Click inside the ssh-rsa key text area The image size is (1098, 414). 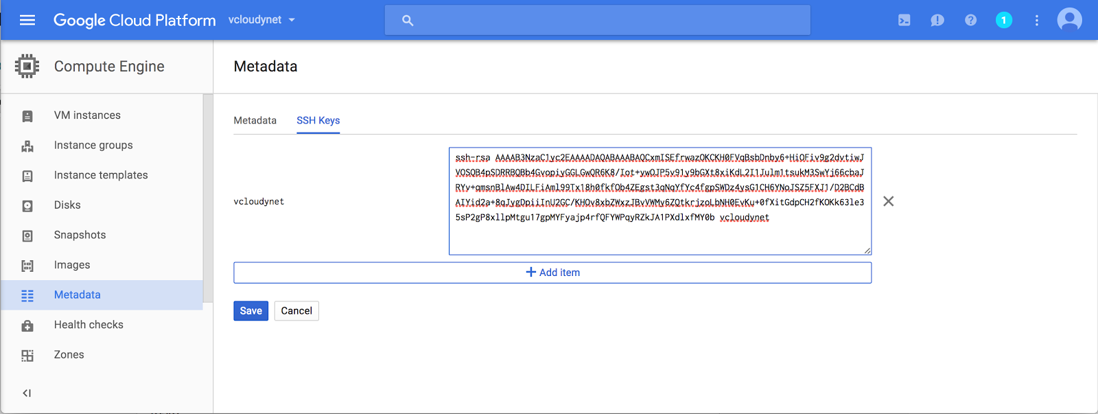[x=660, y=201]
